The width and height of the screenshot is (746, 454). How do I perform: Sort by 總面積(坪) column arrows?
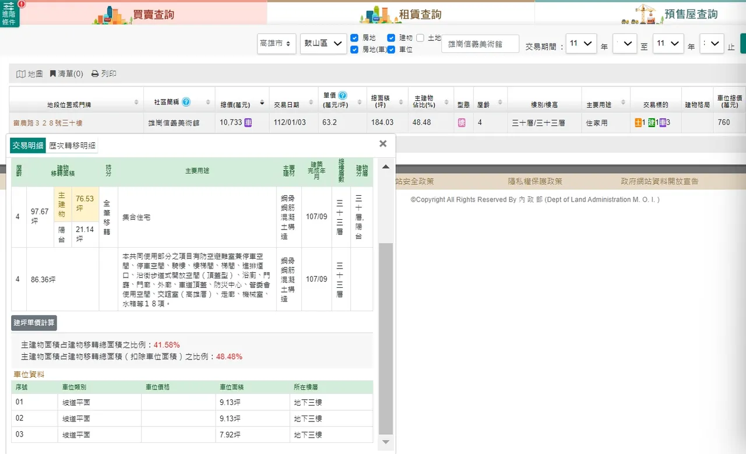pos(400,103)
